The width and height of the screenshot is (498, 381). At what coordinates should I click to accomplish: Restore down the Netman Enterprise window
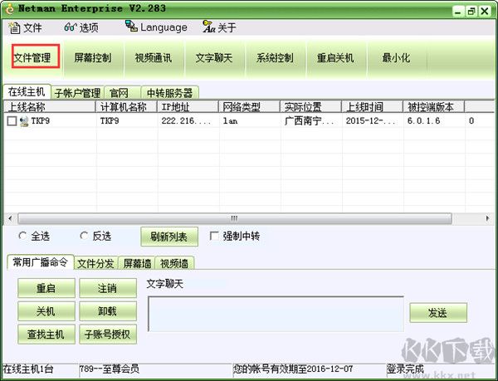click(471, 12)
